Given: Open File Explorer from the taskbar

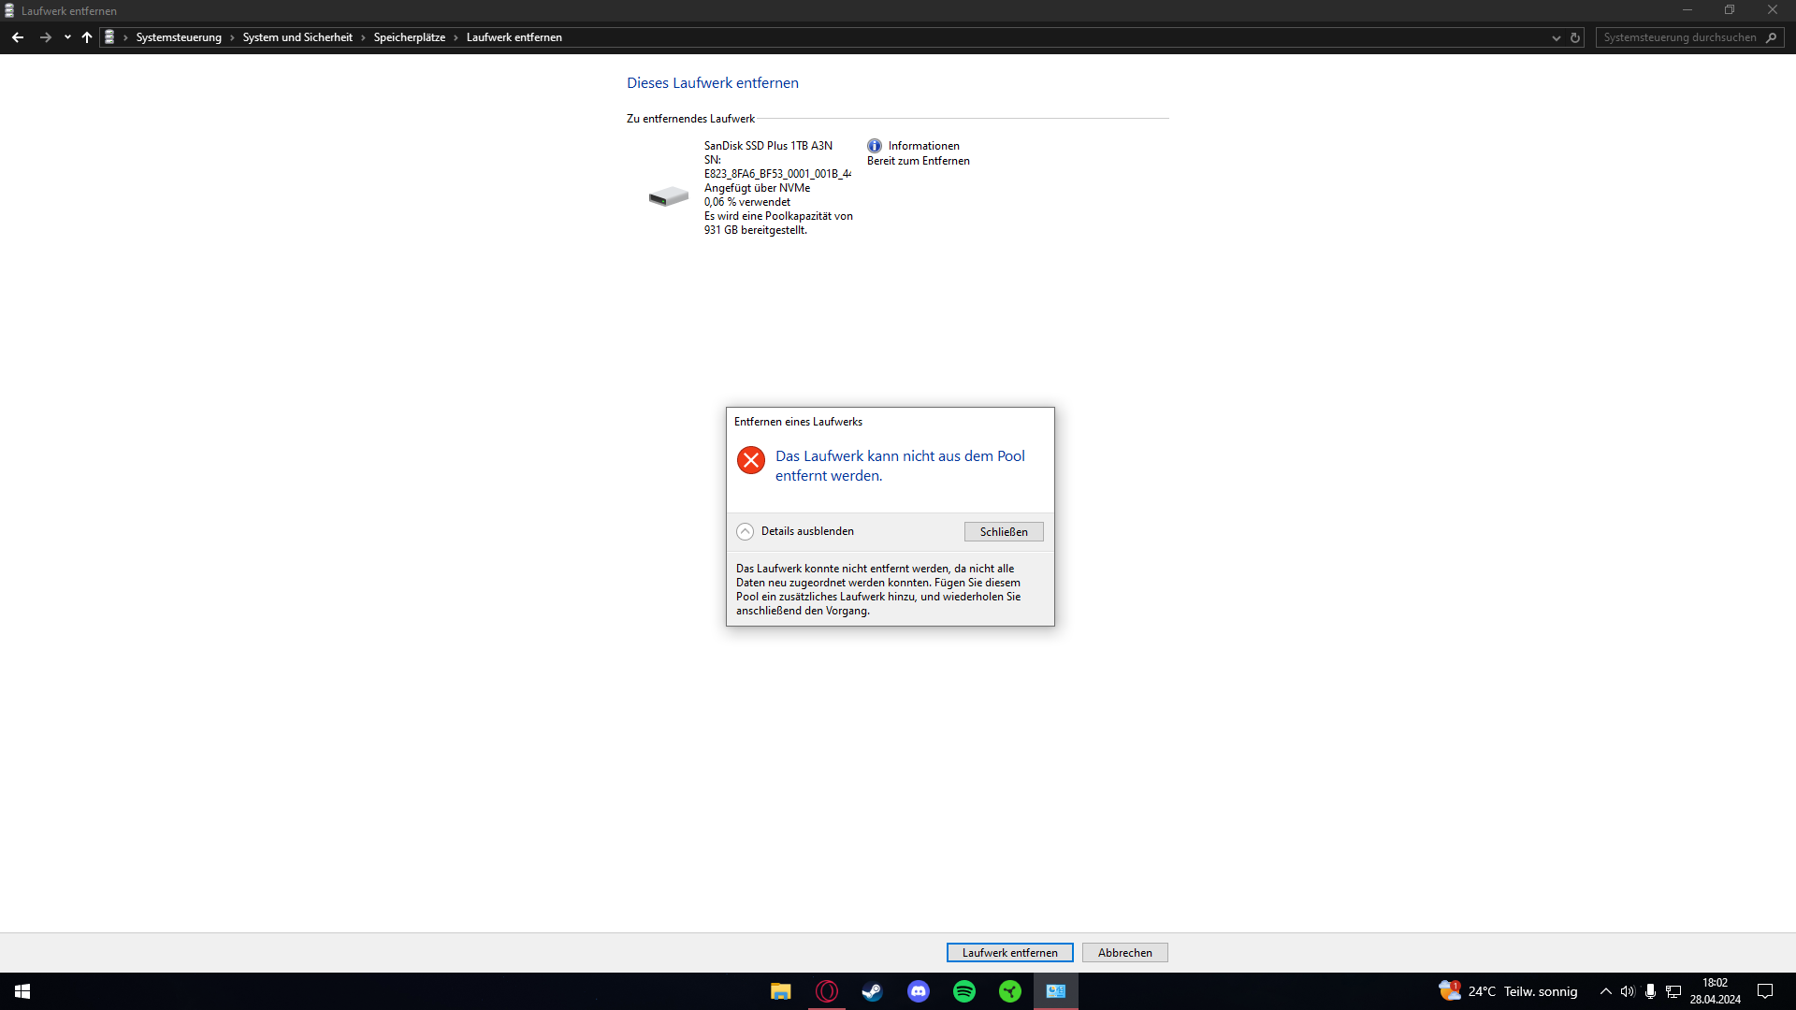Looking at the screenshot, I should (780, 991).
